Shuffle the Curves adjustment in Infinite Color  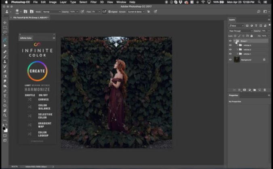point(29,99)
